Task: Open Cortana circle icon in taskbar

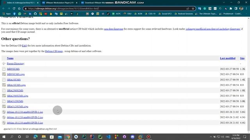Action: (x=20, y=136)
